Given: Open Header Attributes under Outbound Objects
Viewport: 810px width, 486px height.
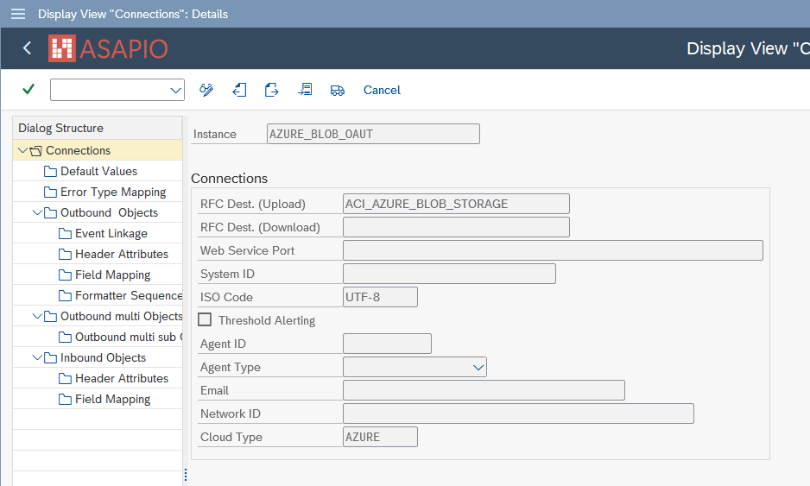Looking at the screenshot, I should (x=122, y=254).
